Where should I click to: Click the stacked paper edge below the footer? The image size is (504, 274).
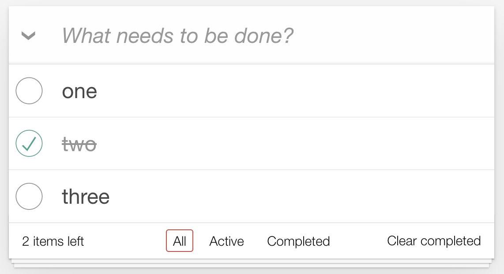tap(252, 264)
